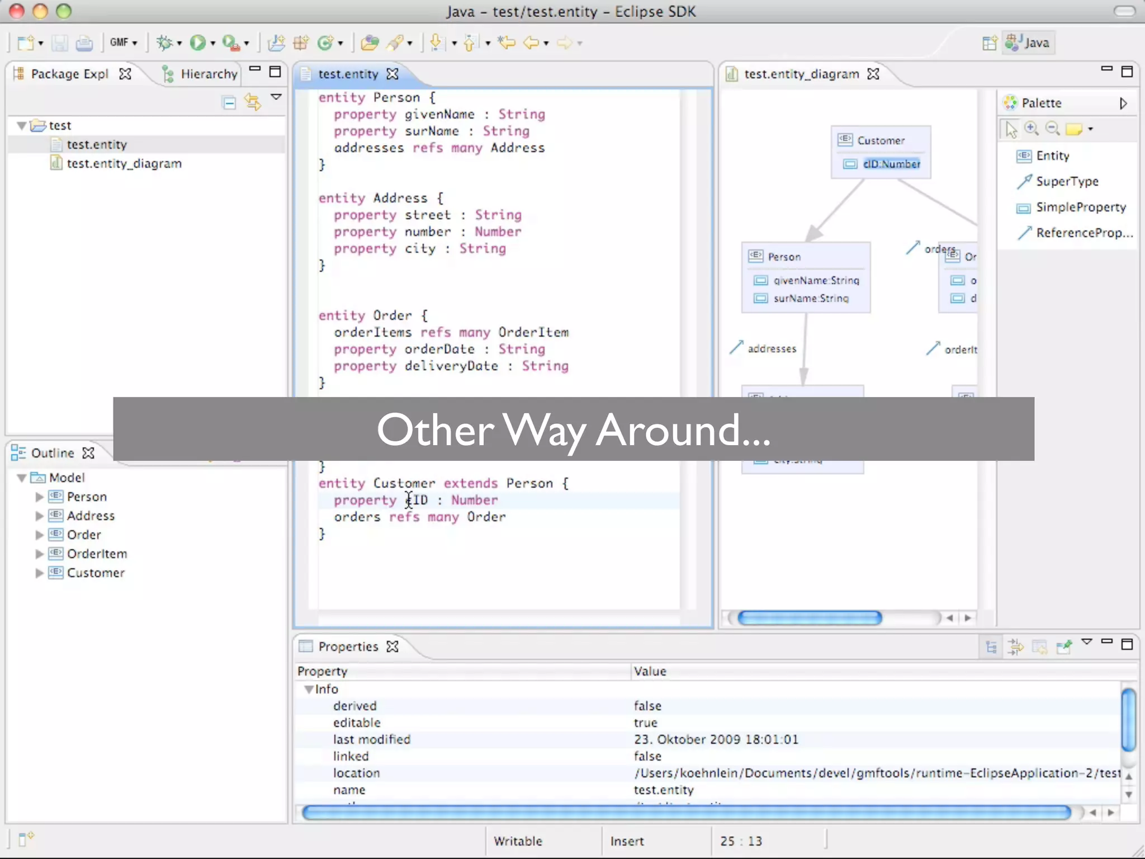1145x859 pixels.
Task: Expand the Person node in Outline
Action: point(39,497)
